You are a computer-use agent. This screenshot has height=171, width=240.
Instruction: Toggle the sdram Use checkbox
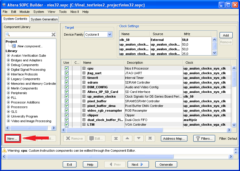(67, 82)
